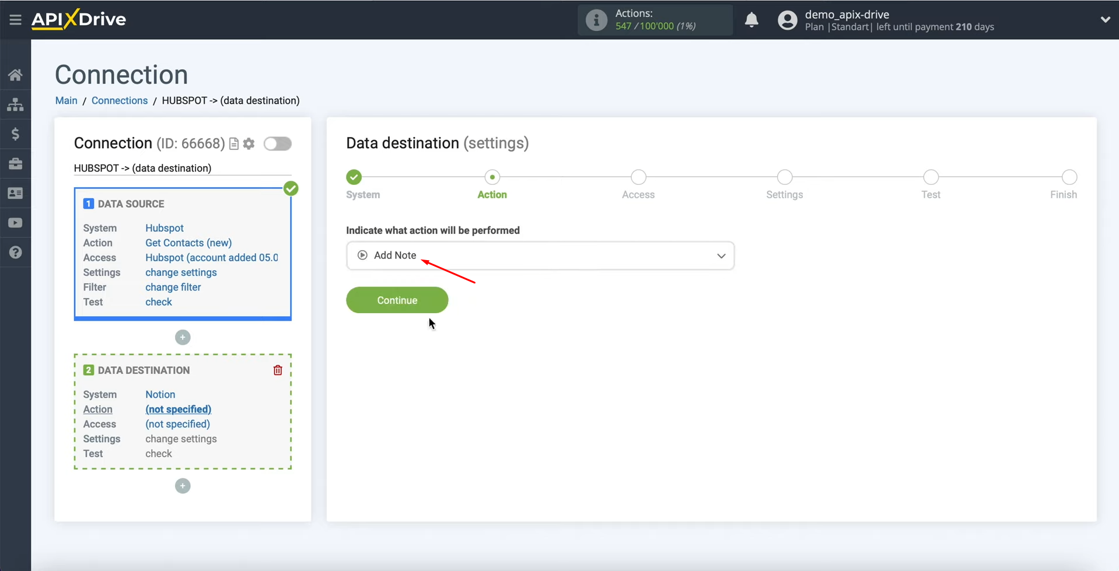Delete the Data Destination block via trash icon

click(x=278, y=370)
